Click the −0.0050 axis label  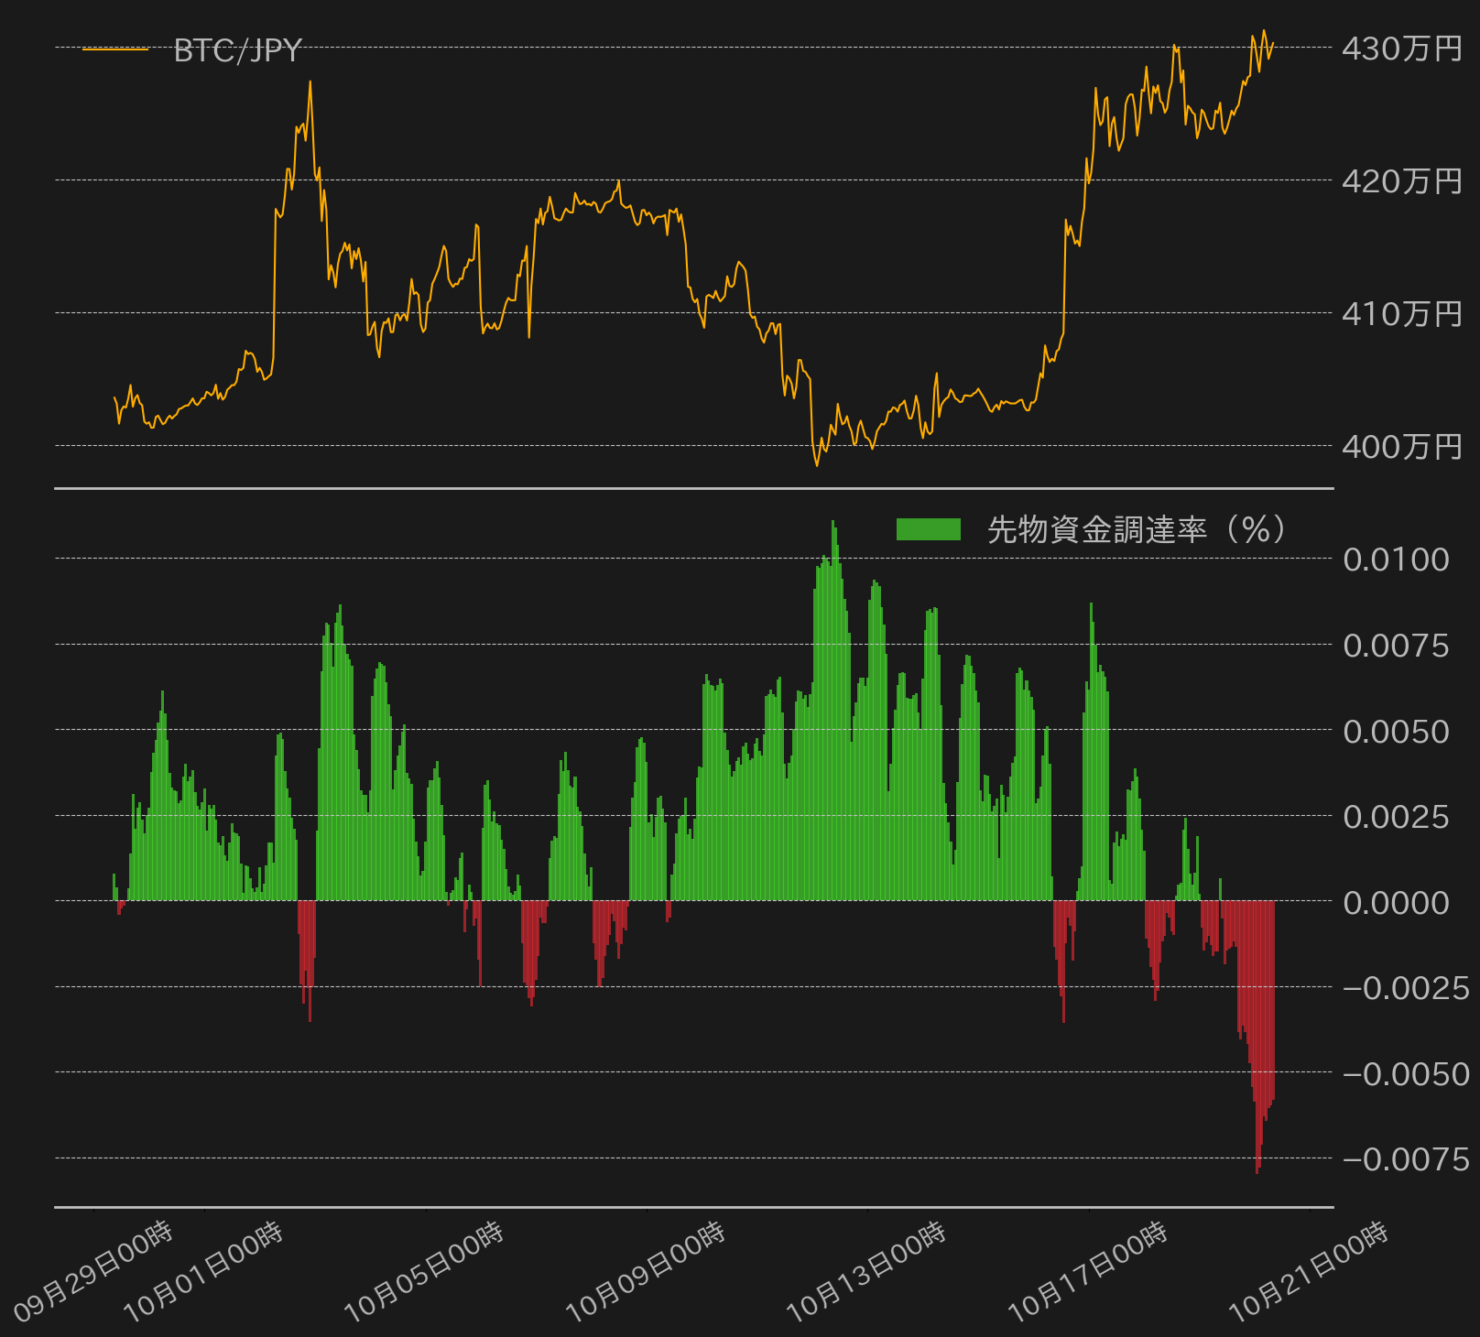[1406, 1074]
